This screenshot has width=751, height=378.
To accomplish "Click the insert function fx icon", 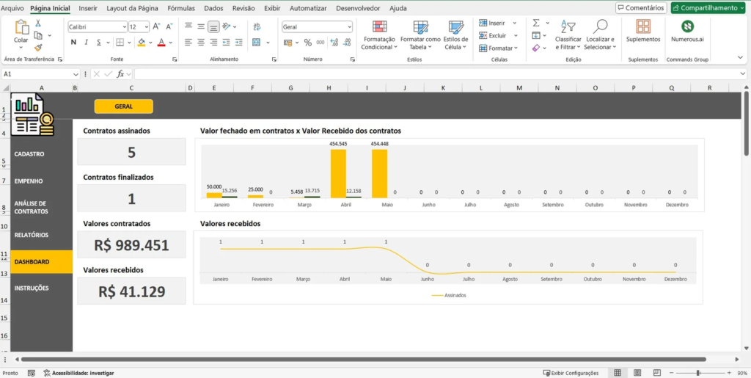I will pos(121,74).
